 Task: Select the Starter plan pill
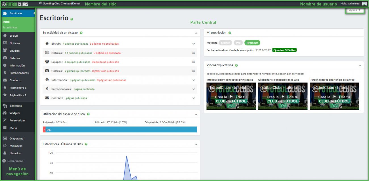[225, 43]
